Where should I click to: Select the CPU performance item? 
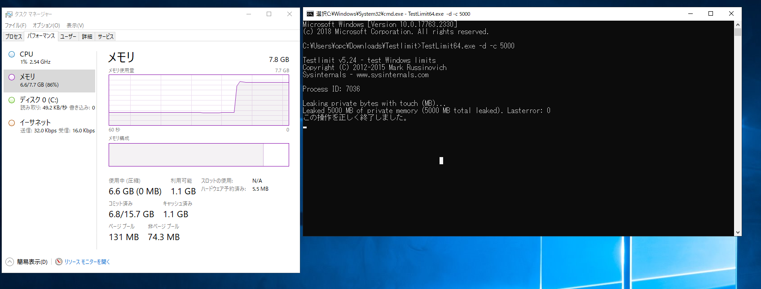point(49,58)
